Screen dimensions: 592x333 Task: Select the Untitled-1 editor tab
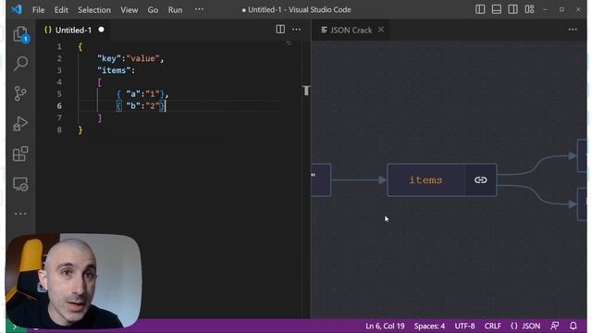point(73,30)
